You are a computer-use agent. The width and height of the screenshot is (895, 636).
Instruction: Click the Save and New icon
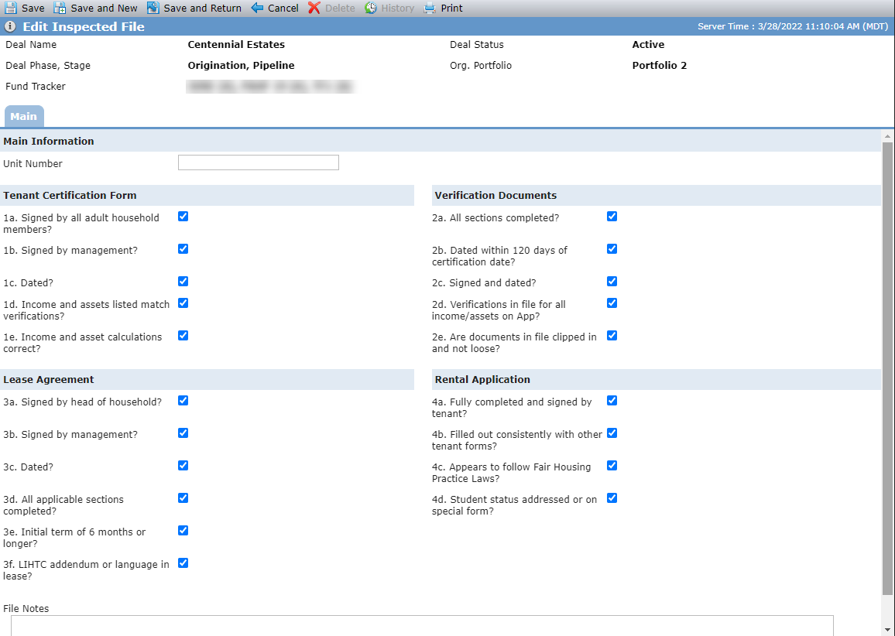[60, 8]
